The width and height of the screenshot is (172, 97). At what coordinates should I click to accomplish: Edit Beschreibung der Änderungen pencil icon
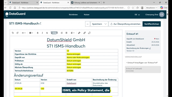point(150,48)
